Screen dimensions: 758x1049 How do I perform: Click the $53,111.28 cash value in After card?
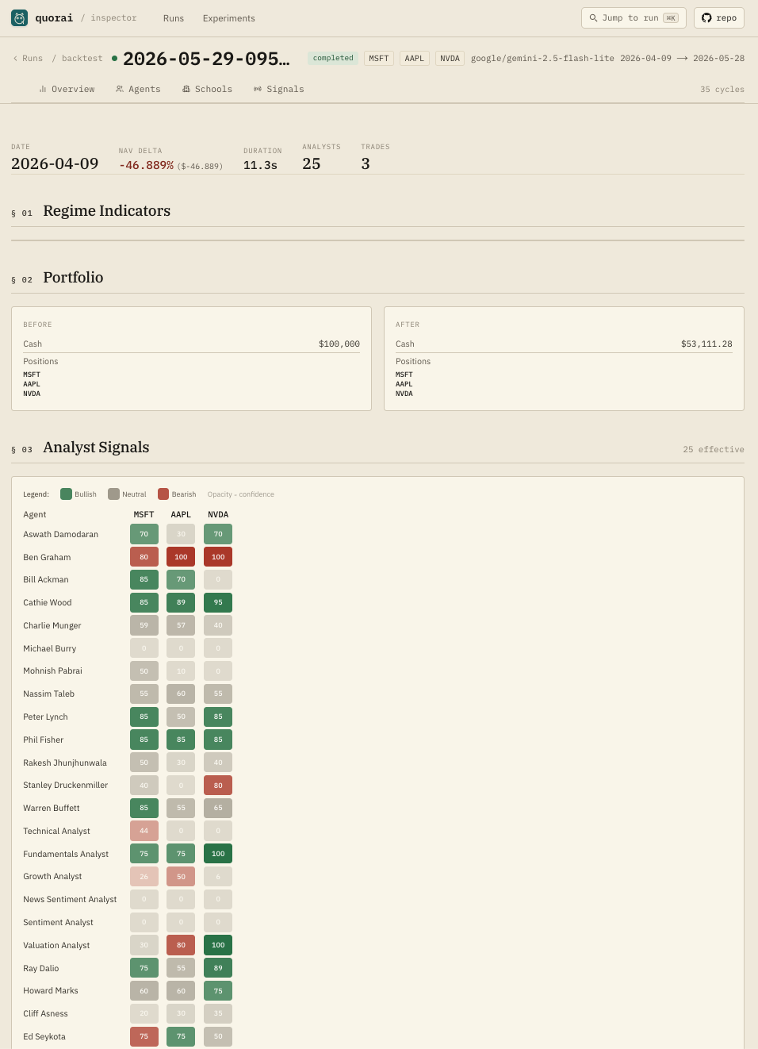706,344
